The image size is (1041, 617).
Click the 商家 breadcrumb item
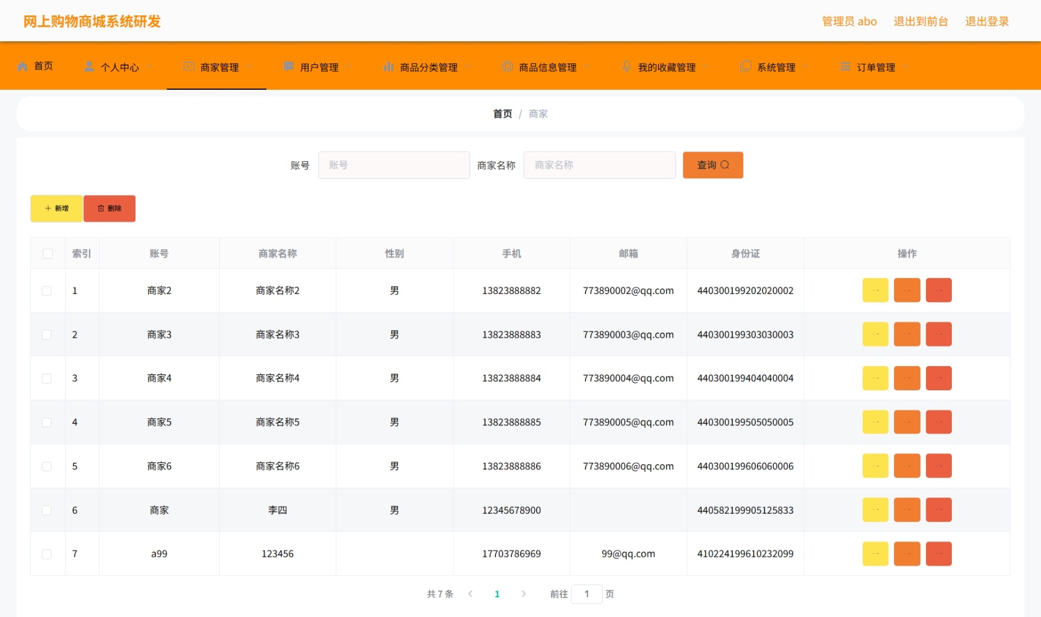tap(538, 113)
